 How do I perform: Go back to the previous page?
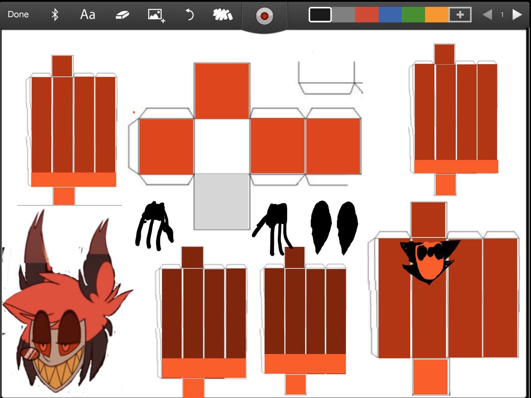(x=488, y=15)
